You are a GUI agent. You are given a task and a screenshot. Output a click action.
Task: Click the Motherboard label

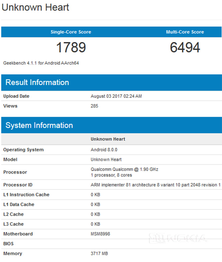point(18,234)
